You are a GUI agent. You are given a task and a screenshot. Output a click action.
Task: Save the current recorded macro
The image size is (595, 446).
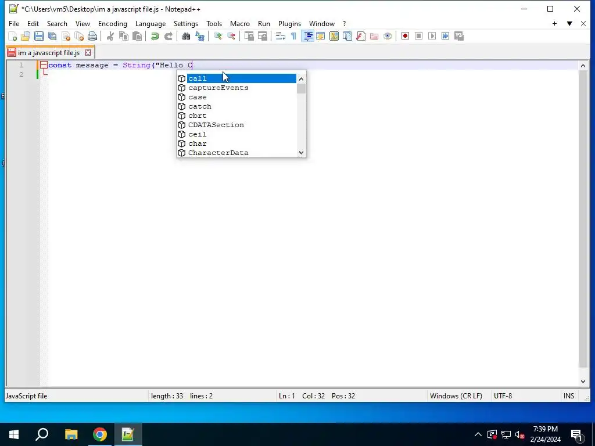(459, 36)
